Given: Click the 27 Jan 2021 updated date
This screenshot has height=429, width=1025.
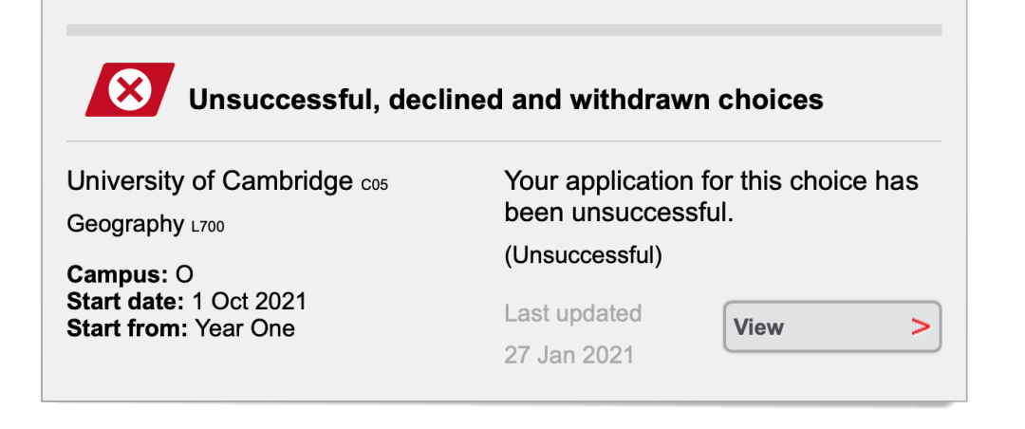Looking at the screenshot, I should (x=568, y=355).
